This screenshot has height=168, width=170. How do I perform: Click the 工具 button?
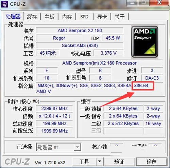[x=84, y=162]
